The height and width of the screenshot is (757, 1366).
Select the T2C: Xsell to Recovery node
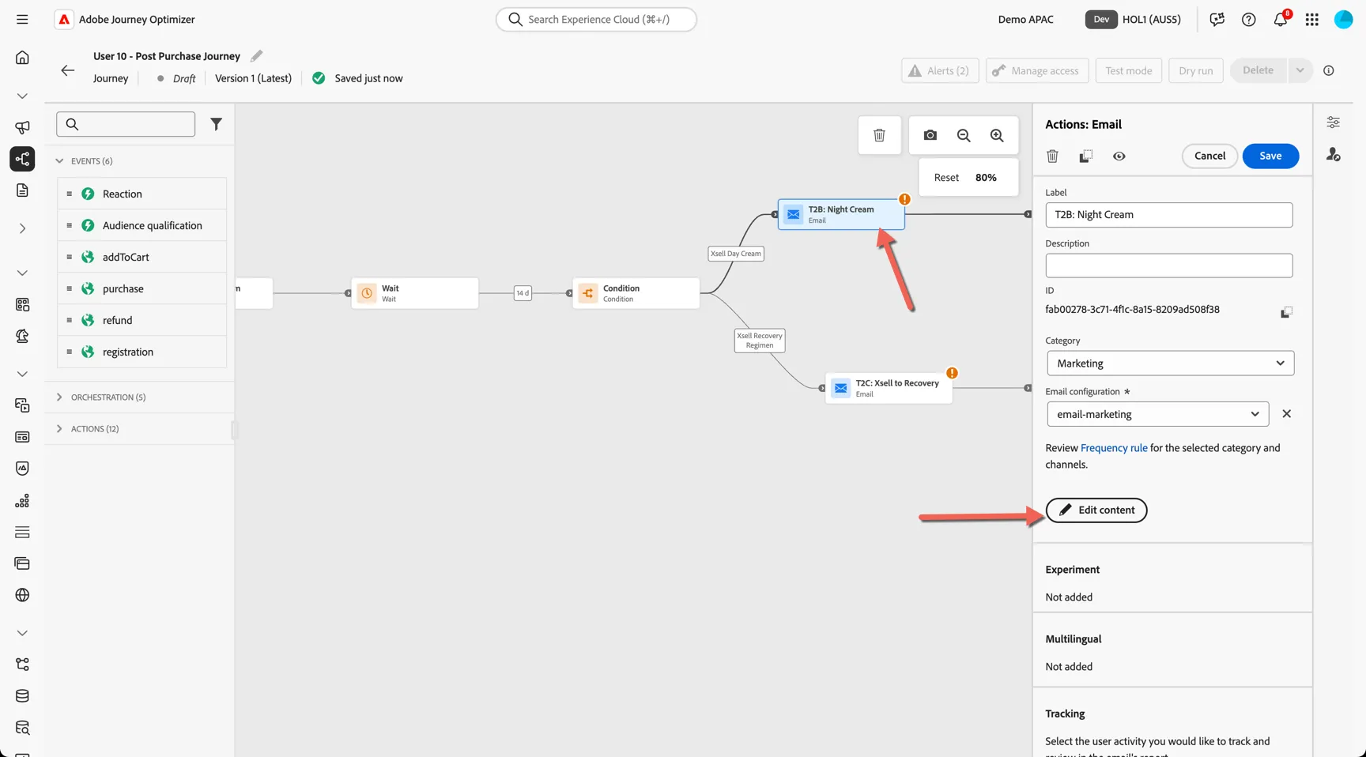889,388
